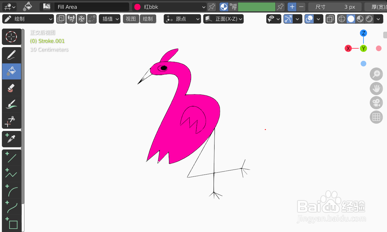This screenshot has width=387, height=232.
Task: Open the 绘制 mode selector dropdown
Action: tap(28, 19)
